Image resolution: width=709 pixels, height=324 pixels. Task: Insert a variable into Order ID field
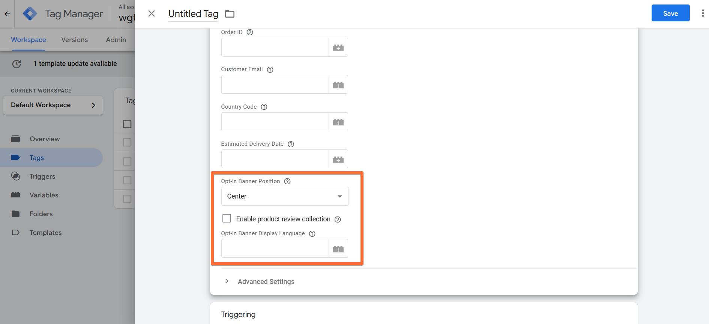[338, 47]
